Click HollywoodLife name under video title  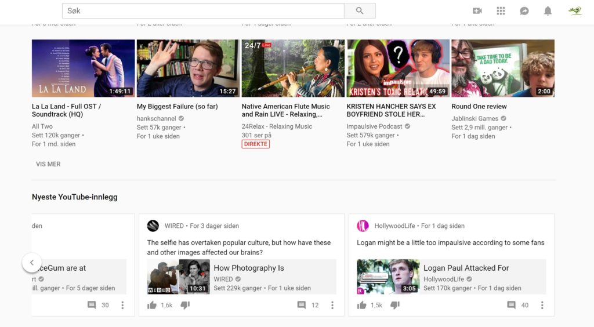[444, 279]
